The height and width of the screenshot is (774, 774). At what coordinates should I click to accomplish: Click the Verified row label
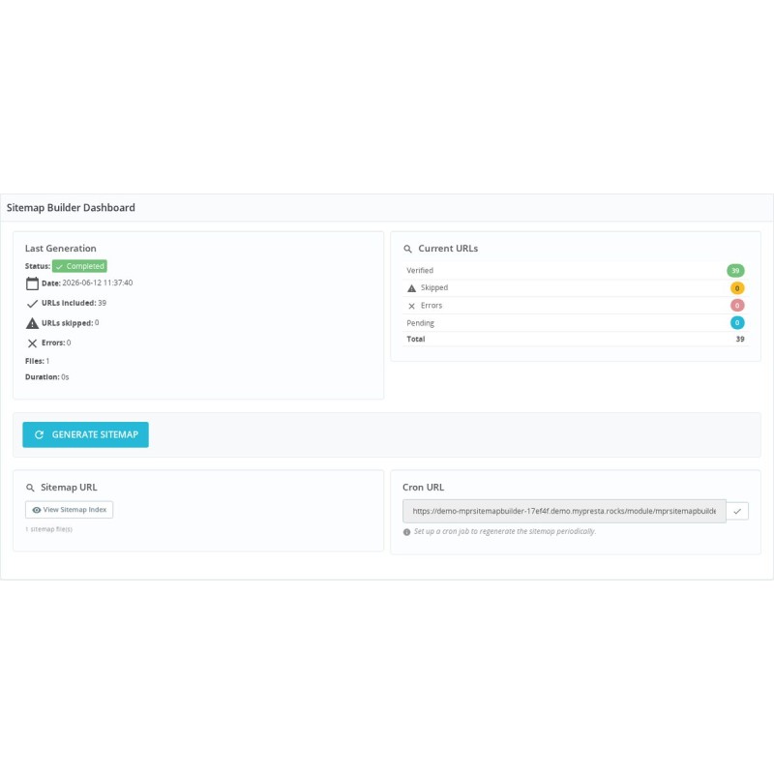pos(420,271)
